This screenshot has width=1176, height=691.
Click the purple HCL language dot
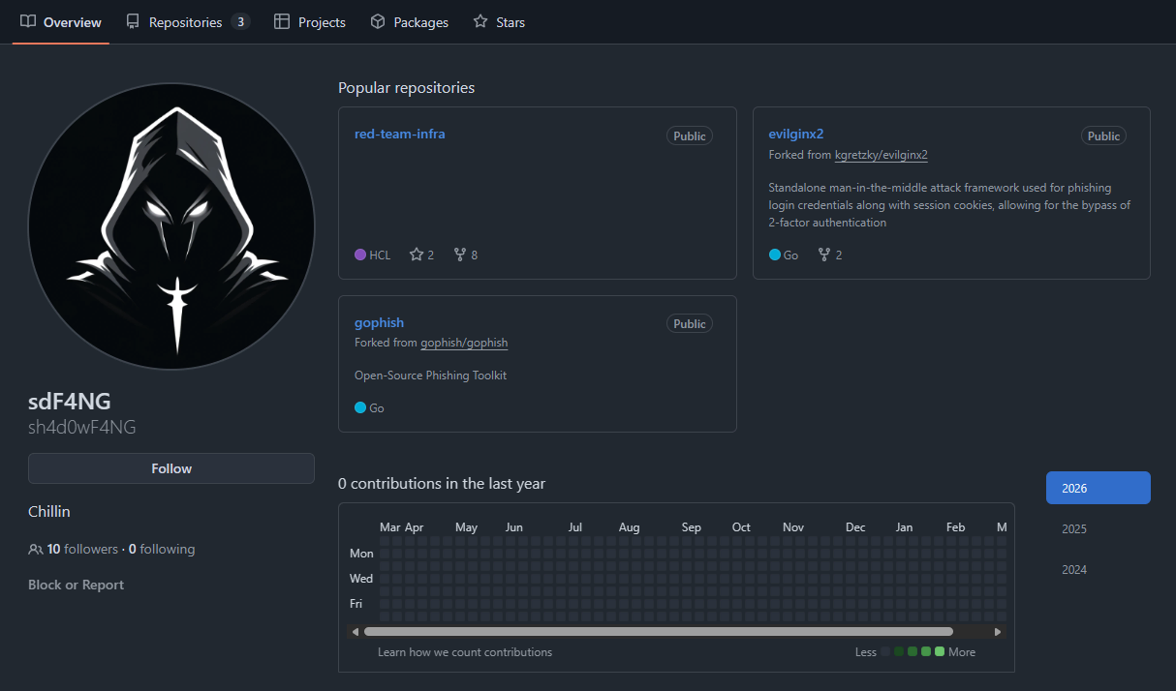pyautogui.click(x=360, y=255)
